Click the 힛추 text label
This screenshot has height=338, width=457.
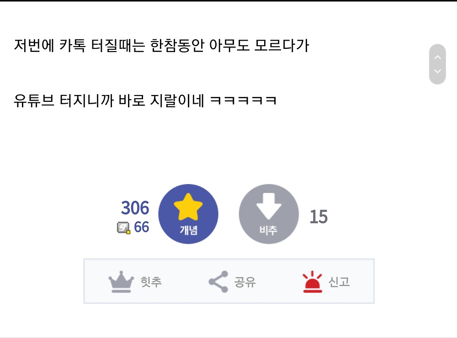tap(151, 282)
